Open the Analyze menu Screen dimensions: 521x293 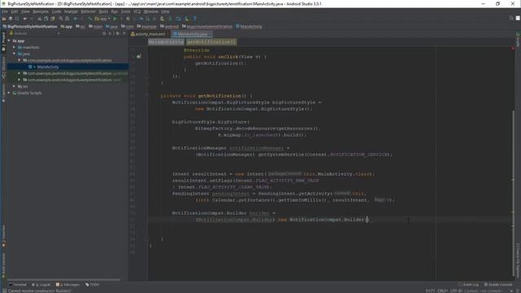(71, 11)
